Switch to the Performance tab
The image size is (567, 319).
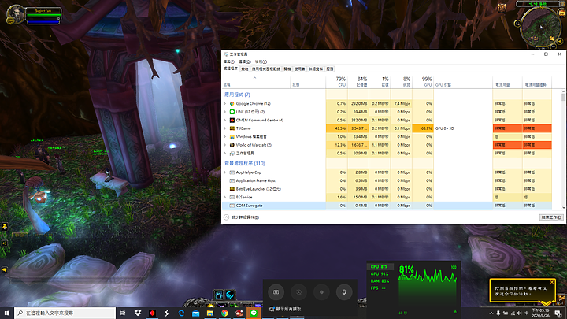coord(245,69)
